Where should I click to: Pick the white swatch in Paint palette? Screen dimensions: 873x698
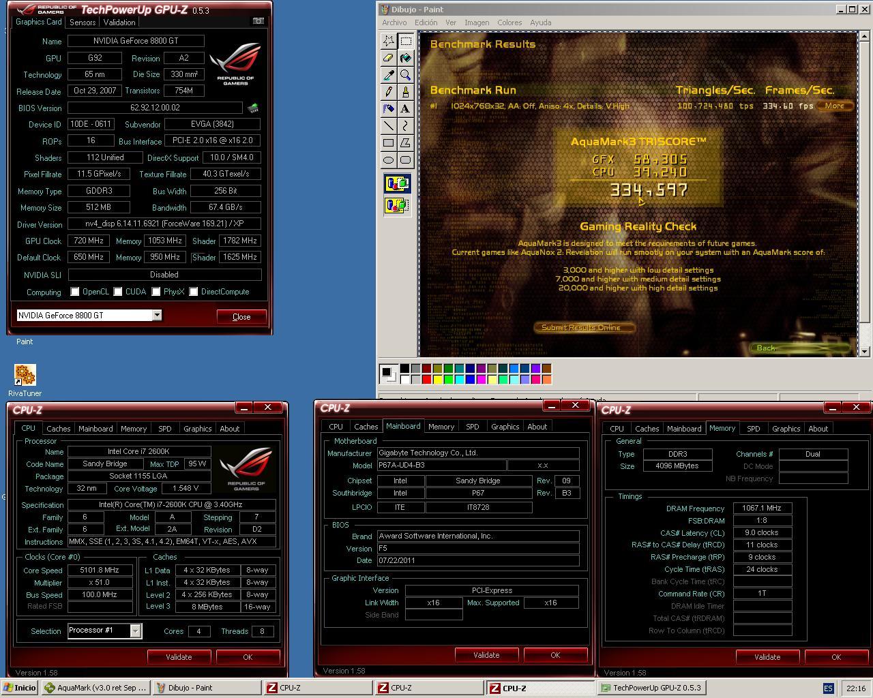click(405, 380)
